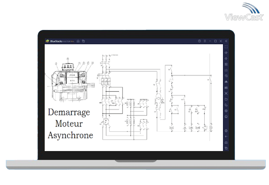This screenshot has height=185, width=269.
Task: Open the media folder icon in side toolbar
Action: coord(226,99)
